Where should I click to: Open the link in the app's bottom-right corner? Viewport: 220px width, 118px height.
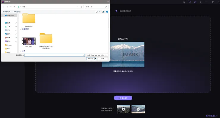(212, 116)
